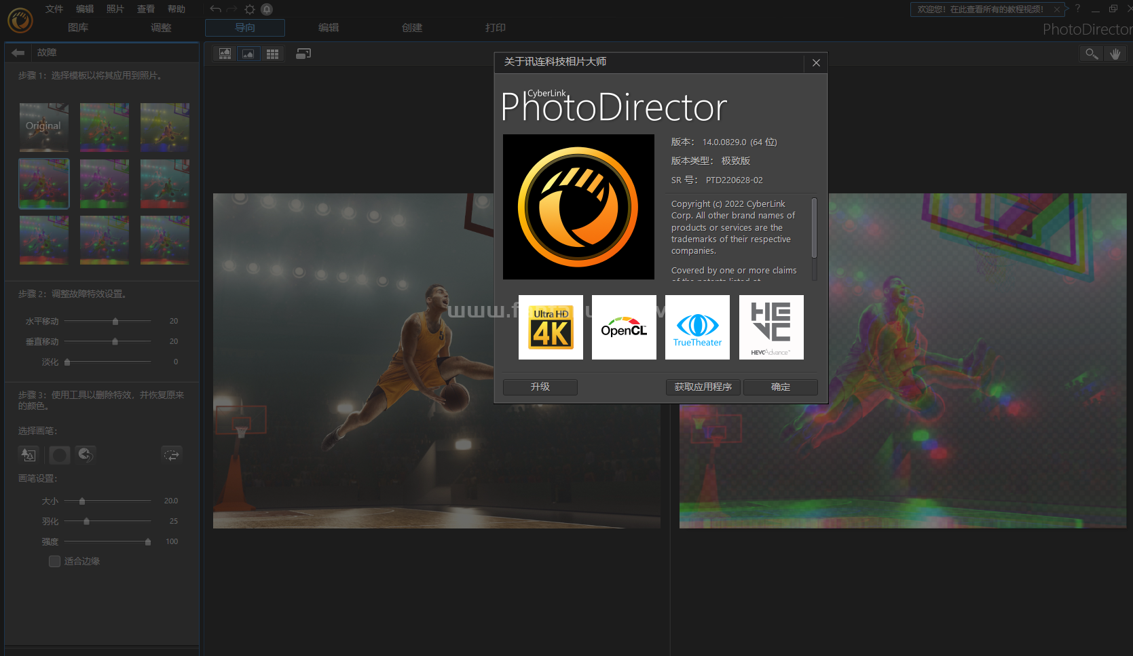Close the About PhotoDirector dialog
Screen dimensions: 1133x656
(x=816, y=62)
